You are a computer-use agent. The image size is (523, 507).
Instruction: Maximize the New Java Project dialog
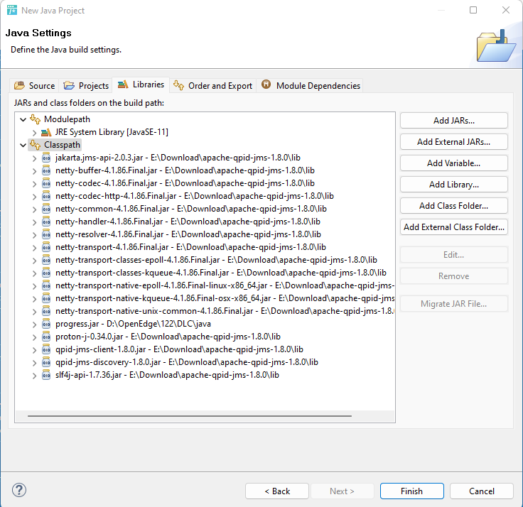tap(473, 11)
